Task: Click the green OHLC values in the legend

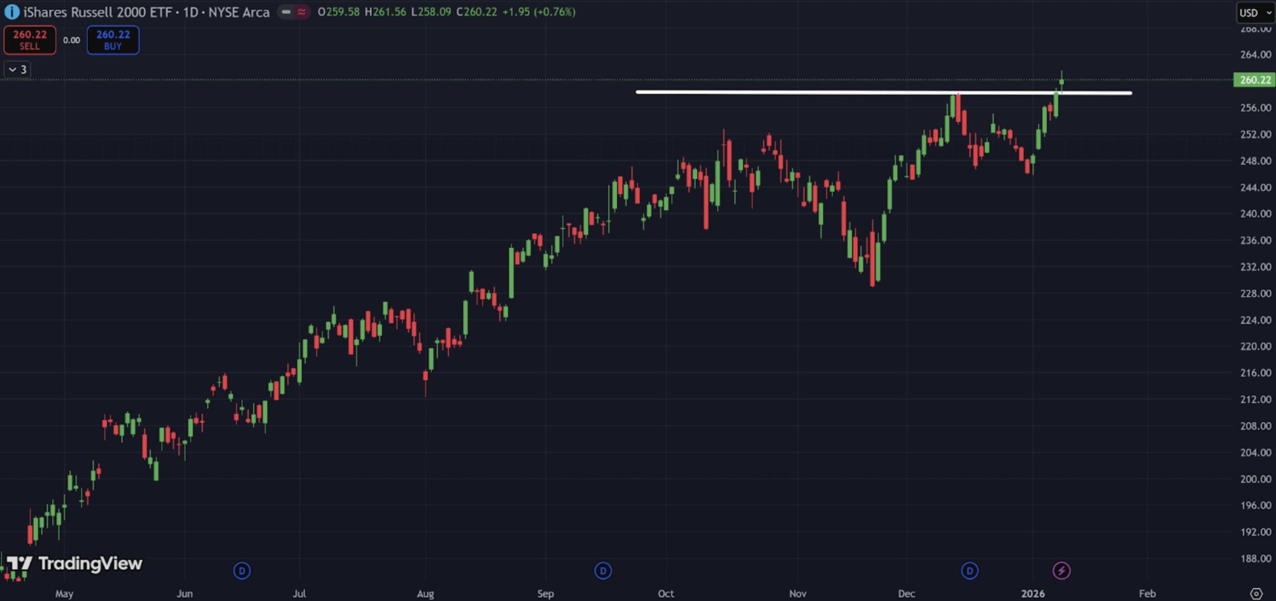Action: [445, 11]
